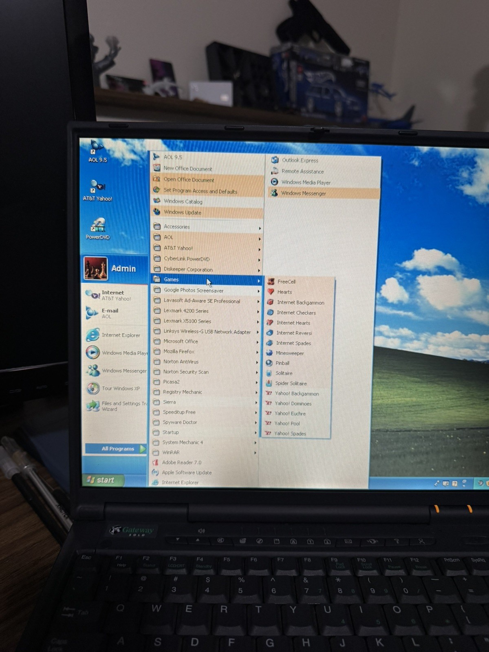The height and width of the screenshot is (652, 489).
Task: Click Open Office Document
Action: (207, 180)
